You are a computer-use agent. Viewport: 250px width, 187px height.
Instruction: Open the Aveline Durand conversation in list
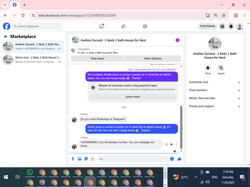pyautogui.click(x=33, y=46)
